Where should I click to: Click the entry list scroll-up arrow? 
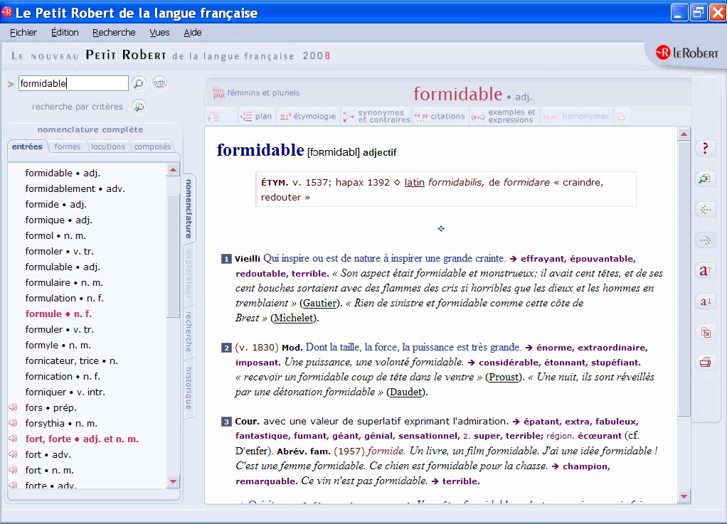(x=173, y=170)
